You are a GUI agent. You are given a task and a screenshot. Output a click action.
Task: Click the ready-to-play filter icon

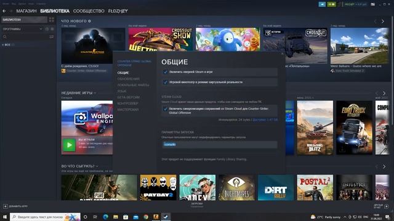pos(52,29)
